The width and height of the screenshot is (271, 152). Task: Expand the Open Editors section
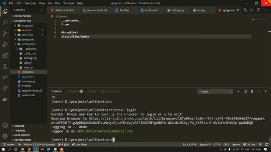click(x=22, y=16)
